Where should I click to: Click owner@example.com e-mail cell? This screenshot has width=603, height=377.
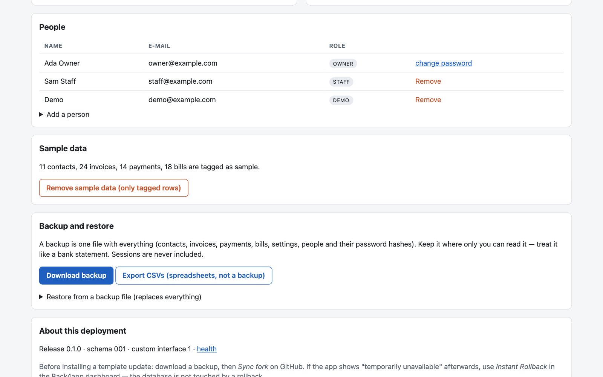coord(183,63)
